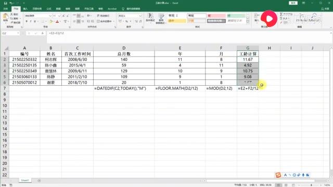Open the Sheet1 worksheet tab
333x187 pixels.
25,180
